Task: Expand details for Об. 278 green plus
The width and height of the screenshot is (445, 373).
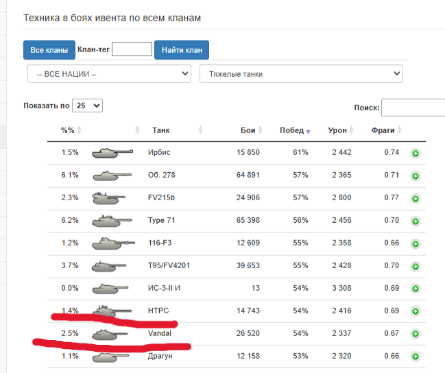Action: click(x=416, y=176)
